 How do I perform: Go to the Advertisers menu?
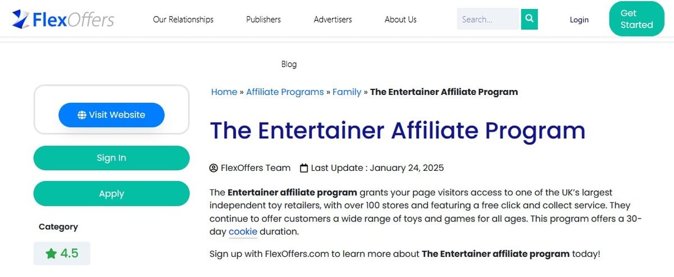point(333,20)
